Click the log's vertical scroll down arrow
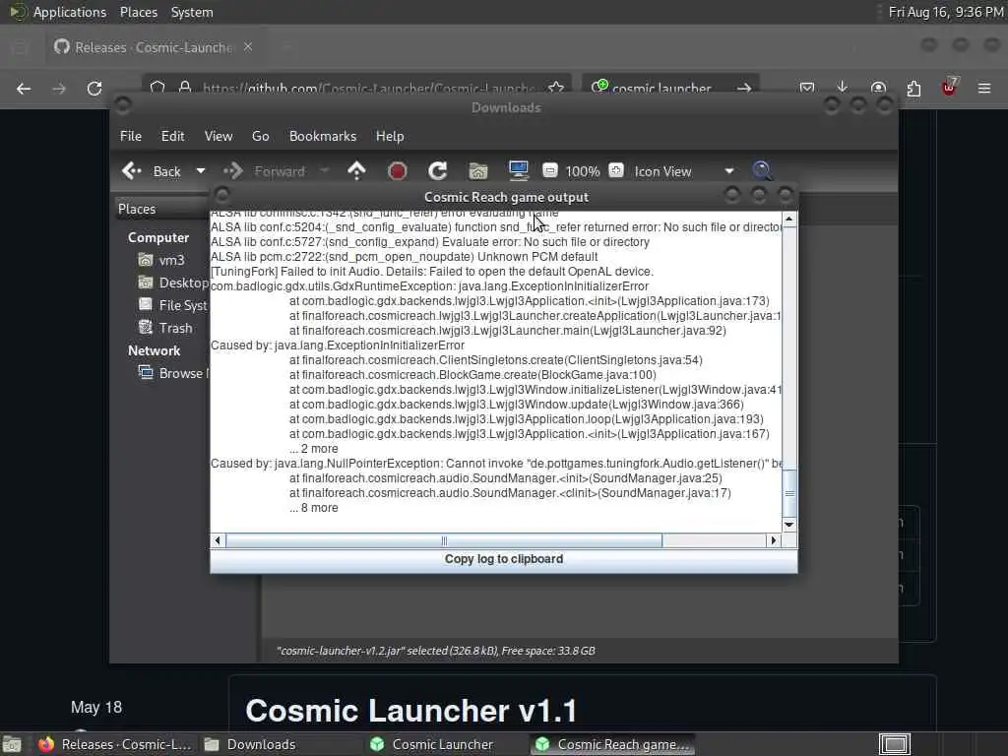The width and height of the screenshot is (1008, 756). 789,525
